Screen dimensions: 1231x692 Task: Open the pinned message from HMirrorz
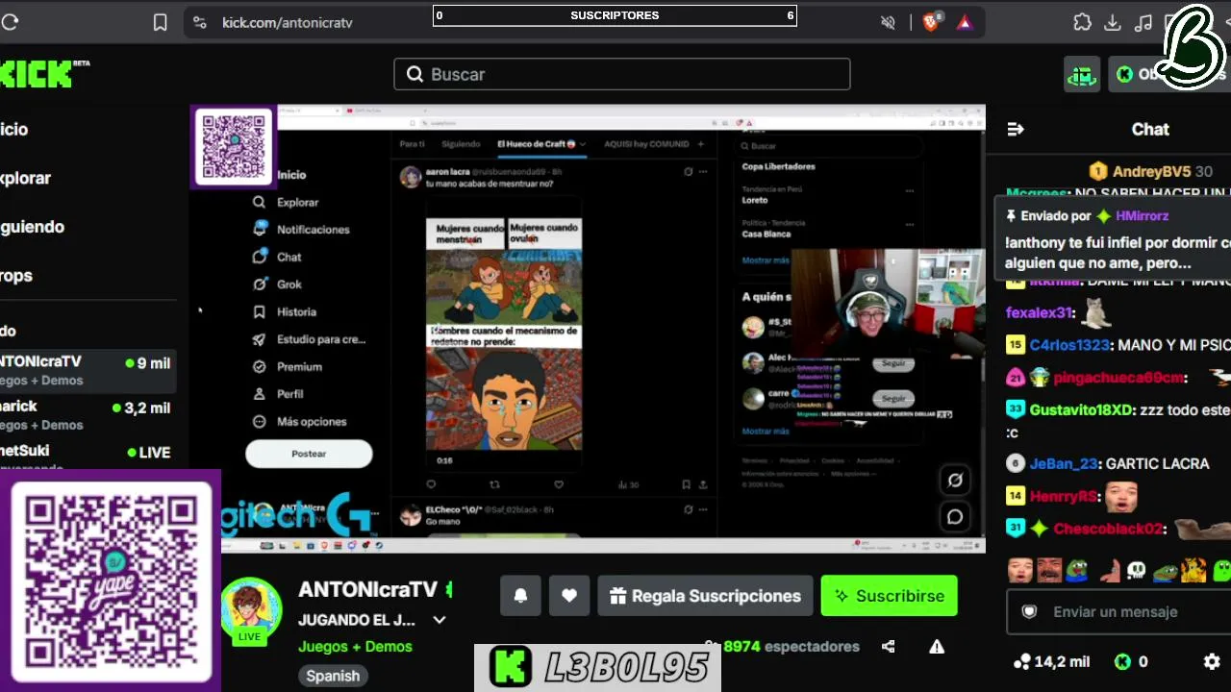(x=1116, y=240)
